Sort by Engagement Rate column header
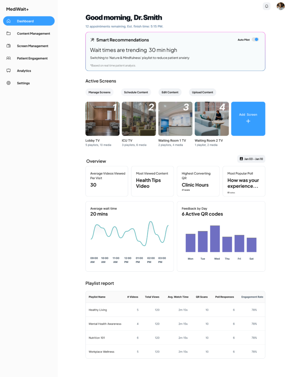293x377 pixels. tap(252, 297)
